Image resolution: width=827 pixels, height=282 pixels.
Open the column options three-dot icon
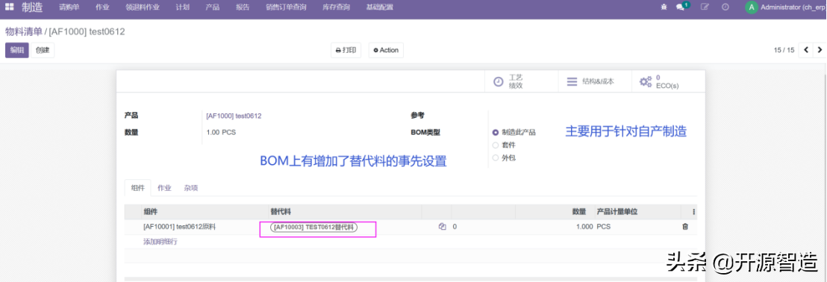point(693,212)
